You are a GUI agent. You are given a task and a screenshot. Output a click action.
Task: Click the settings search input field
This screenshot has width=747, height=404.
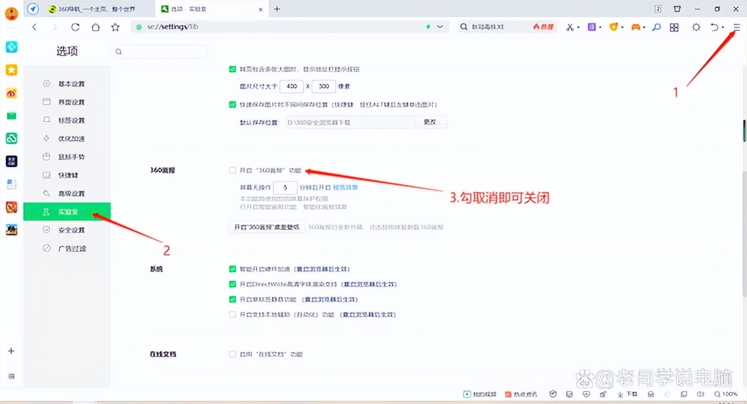159,51
